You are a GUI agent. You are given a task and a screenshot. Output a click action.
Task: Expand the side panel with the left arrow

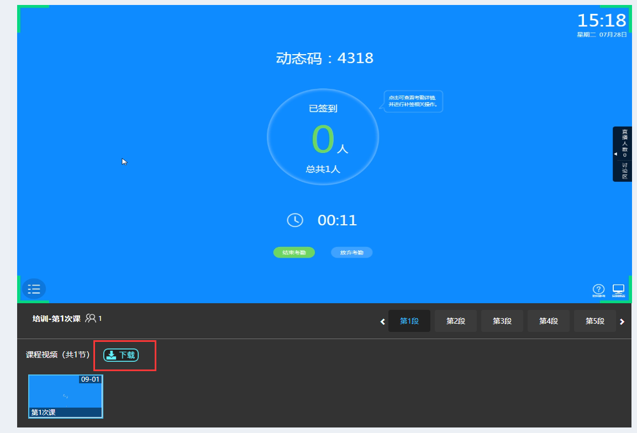[616, 155]
